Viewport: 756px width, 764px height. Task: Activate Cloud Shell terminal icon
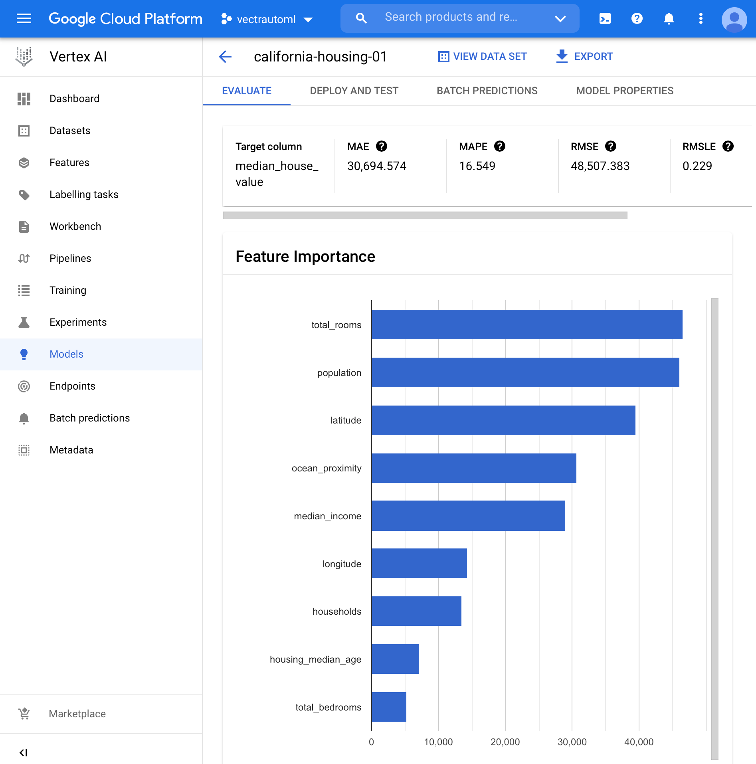[605, 18]
